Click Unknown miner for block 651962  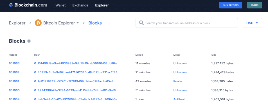pyautogui.click(x=180, y=73)
